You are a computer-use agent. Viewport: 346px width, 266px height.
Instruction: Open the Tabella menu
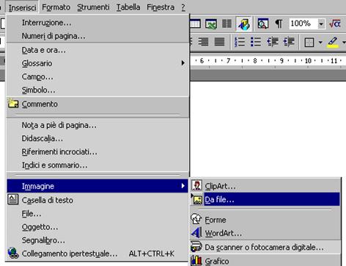point(128,7)
